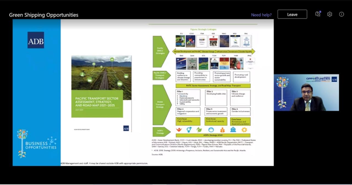Image resolution: width=352 pixels, height=185 pixels.
Task: Click the Source: ADB. footnote text
Action: (x=157, y=154)
